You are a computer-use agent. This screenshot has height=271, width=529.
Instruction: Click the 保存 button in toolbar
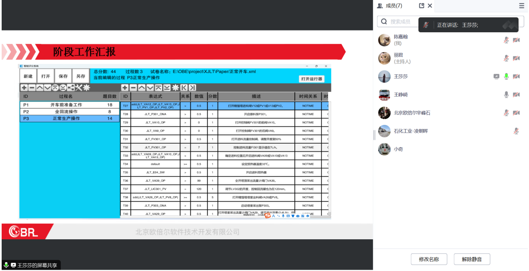tap(63, 76)
